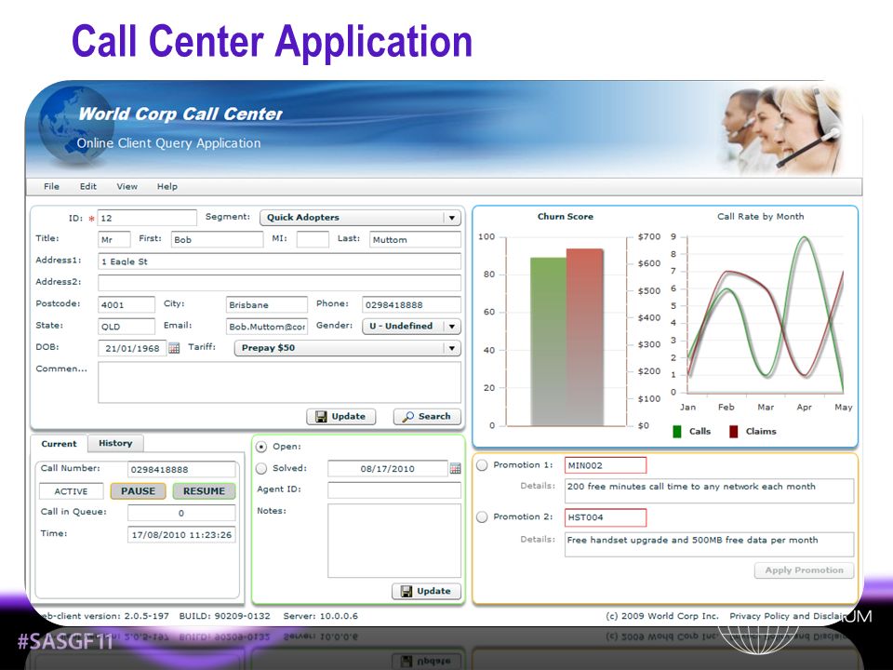Click the 'BUILD: 90209-0132' status text

coord(224,616)
